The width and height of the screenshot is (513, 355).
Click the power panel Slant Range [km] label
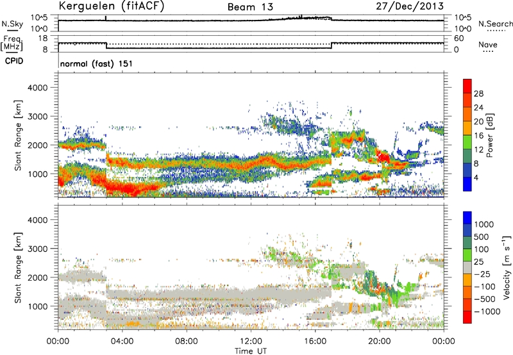pos(18,135)
